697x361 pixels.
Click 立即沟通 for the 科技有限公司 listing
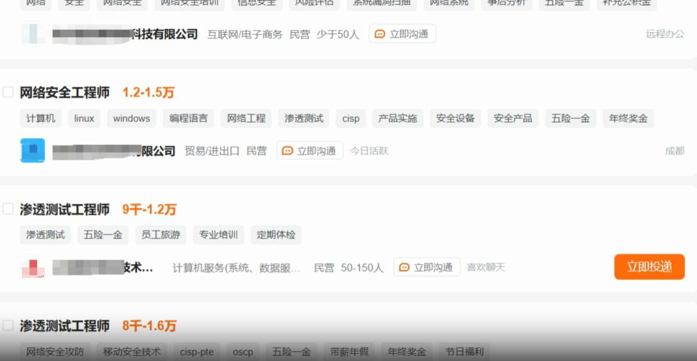point(402,34)
